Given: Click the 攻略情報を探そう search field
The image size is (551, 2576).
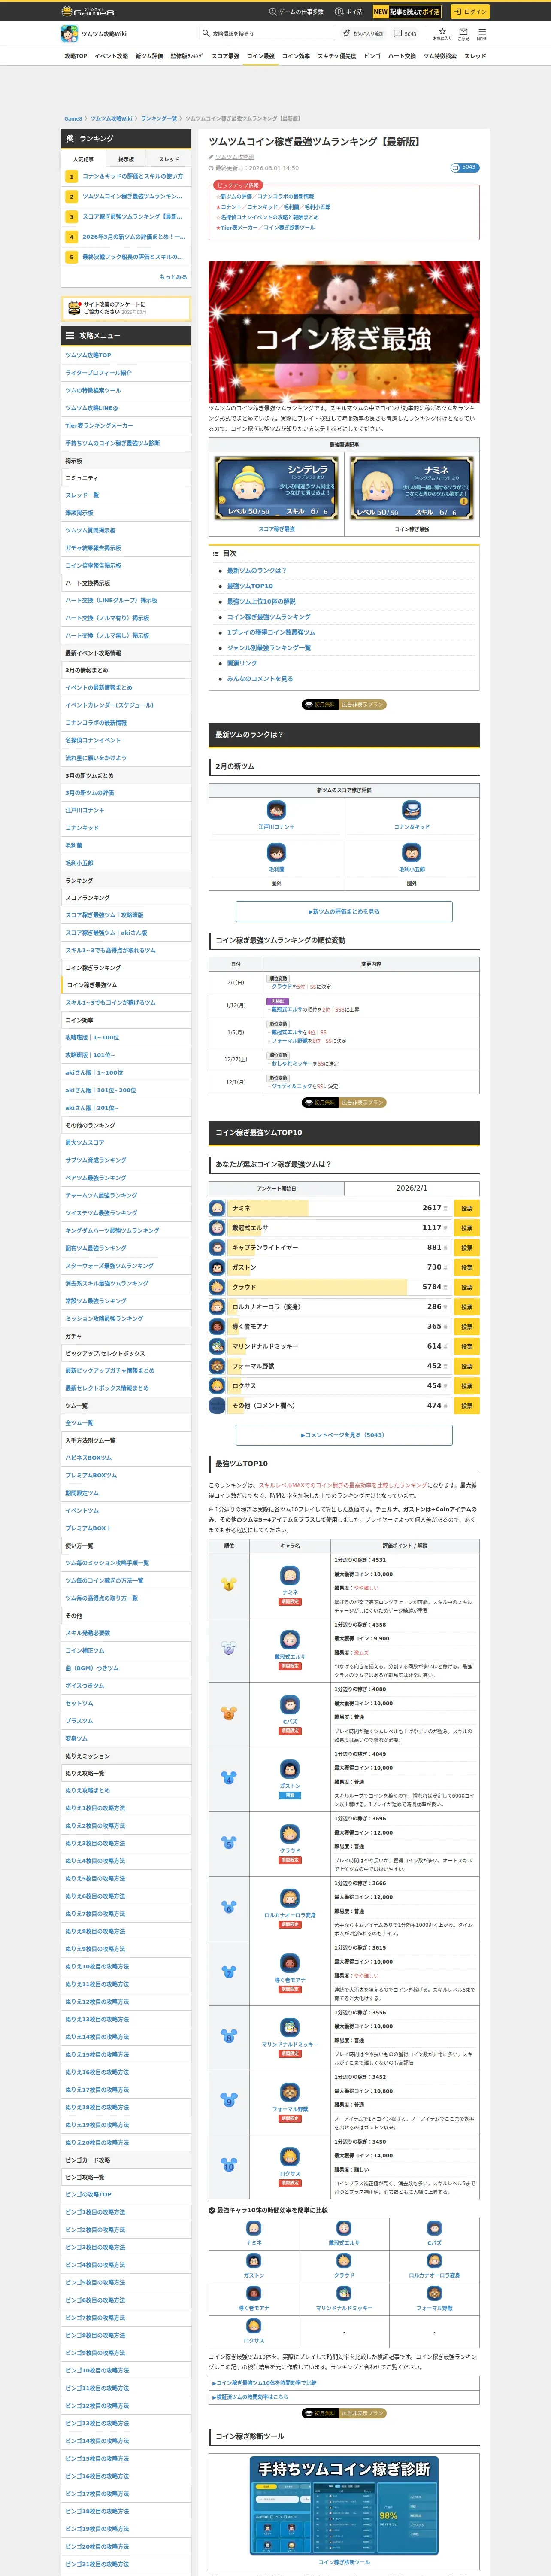Looking at the screenshot, I should tap(266, 33).
